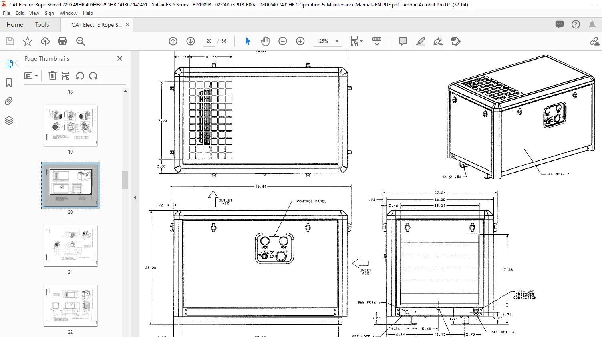The image size is (602, 337).
Task: Rotate the page counterclockwise
Action: [x=80, y=76]
